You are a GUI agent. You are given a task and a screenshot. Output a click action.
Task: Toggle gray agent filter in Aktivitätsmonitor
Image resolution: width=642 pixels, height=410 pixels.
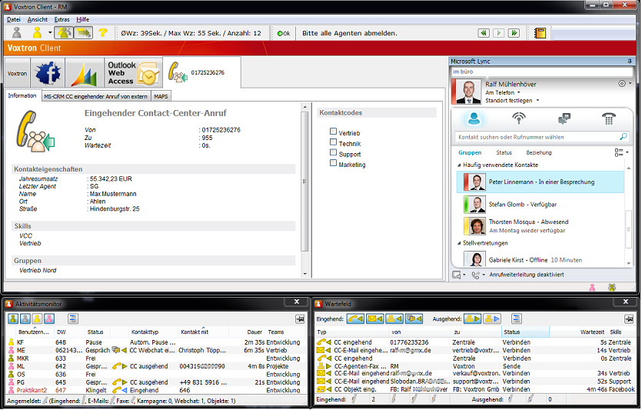click(x=25, y=318)
